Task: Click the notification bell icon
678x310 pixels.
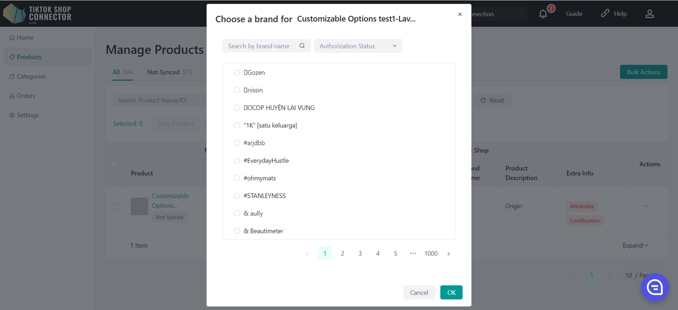Action: coord(543,14)
